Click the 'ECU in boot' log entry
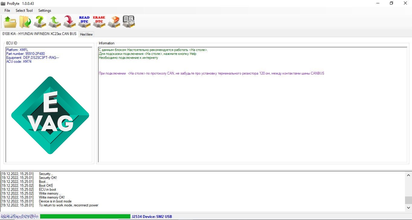Viewport: 412px width, 220px height. click(47, 190)
